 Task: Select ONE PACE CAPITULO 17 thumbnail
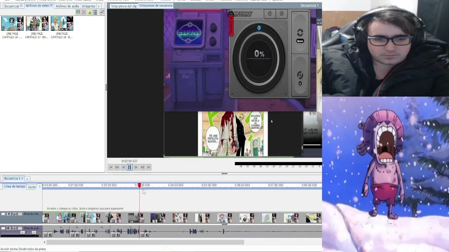point(37,24)
